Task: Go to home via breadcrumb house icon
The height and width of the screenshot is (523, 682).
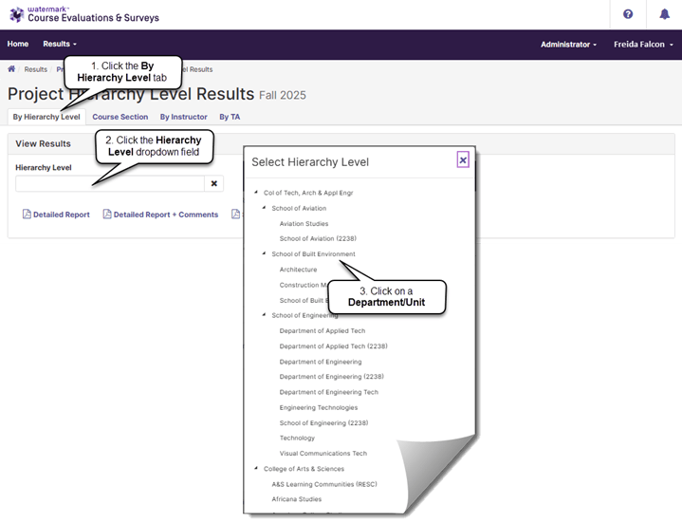Action: (x=11, y=68)
